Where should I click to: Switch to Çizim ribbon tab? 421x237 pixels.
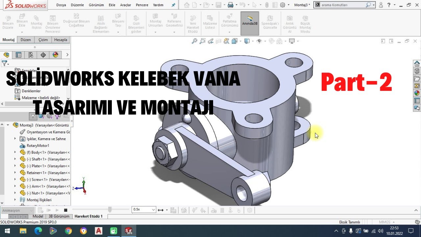click(43, 40)
